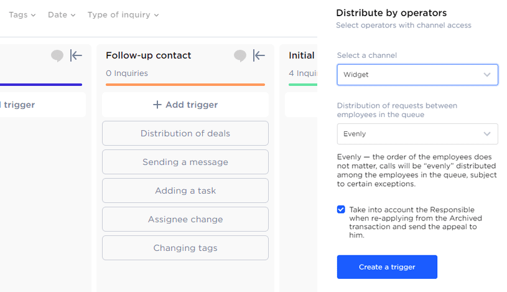Open the Tags filter dropdown
Viewport: 507px width, 292px height.
(x=22, y=14)
